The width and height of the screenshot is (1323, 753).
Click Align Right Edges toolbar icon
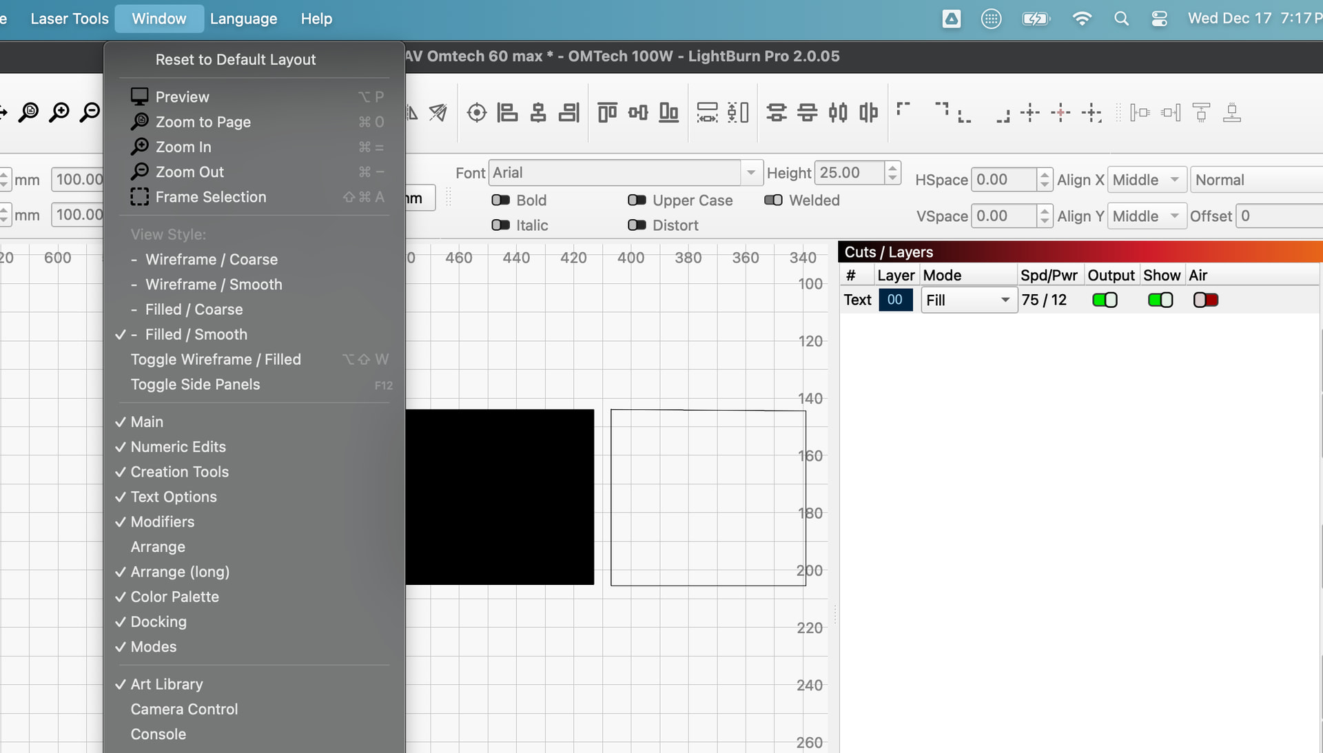pyautogui.click(x=569, y=112)
